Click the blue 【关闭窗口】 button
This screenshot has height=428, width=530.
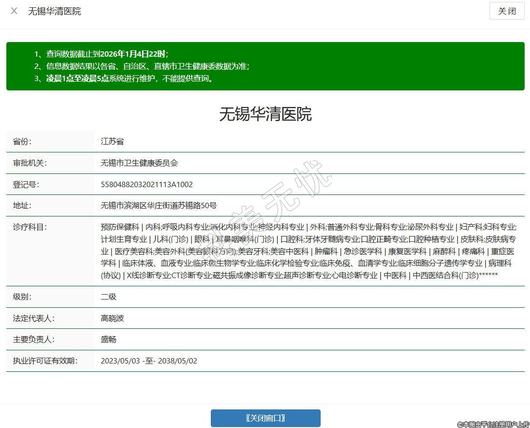pyautogui.click(x=265, y=418)
